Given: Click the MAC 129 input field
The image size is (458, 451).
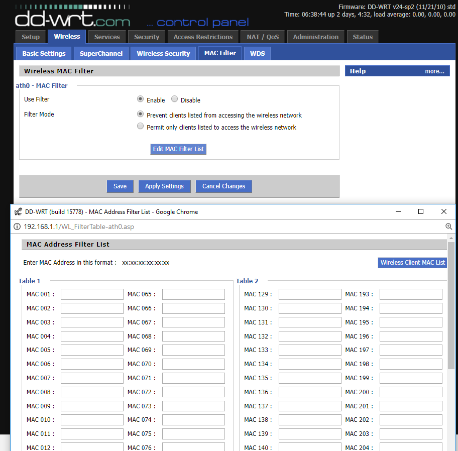Looking at the screenshot, I should click(x=310, y=294).
